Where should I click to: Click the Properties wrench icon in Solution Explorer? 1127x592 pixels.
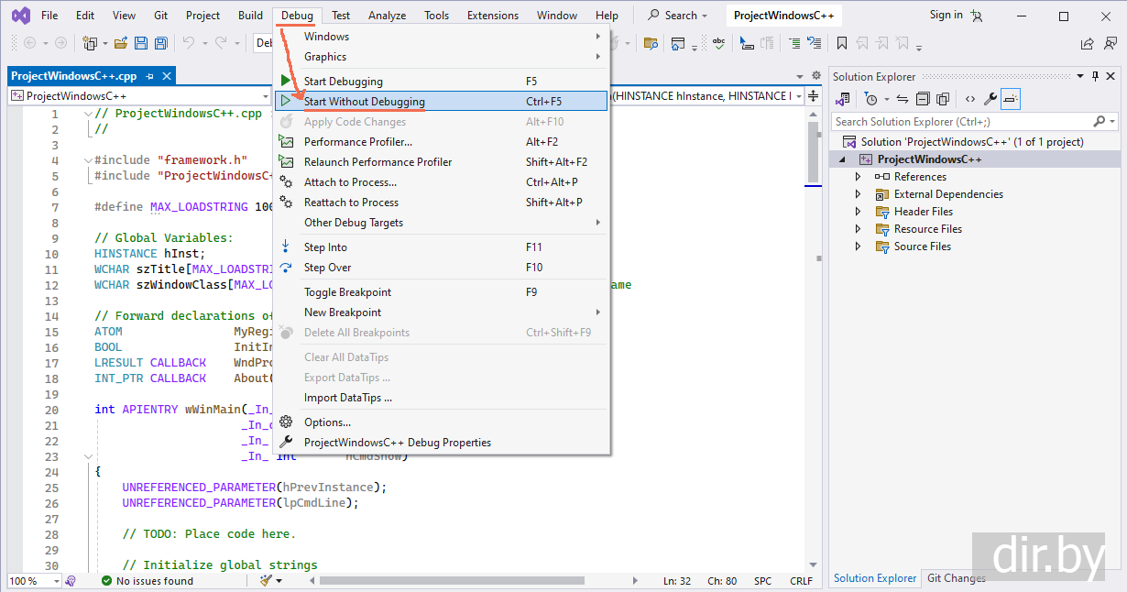990,99
